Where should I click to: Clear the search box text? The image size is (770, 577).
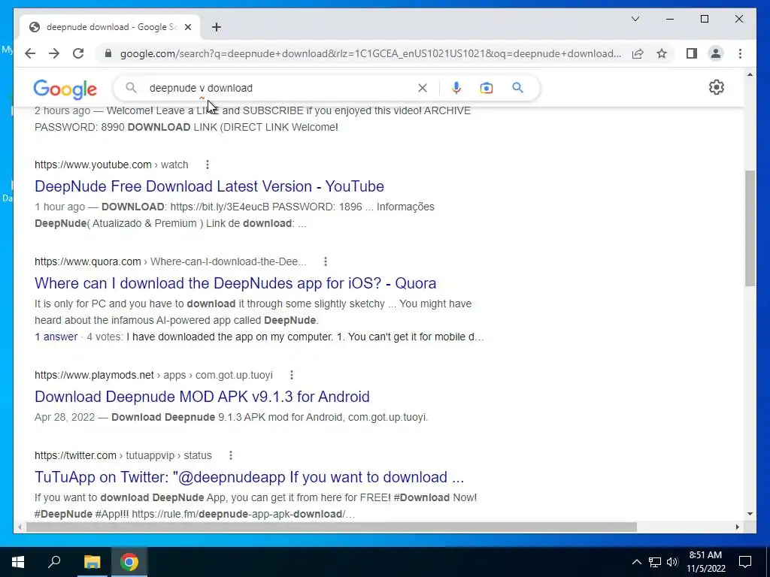pyautogui.click(x=423, y=88)
